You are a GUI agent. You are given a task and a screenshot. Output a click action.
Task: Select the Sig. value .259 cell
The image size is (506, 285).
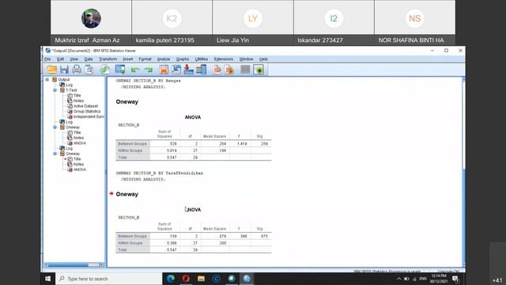point(260,143)
